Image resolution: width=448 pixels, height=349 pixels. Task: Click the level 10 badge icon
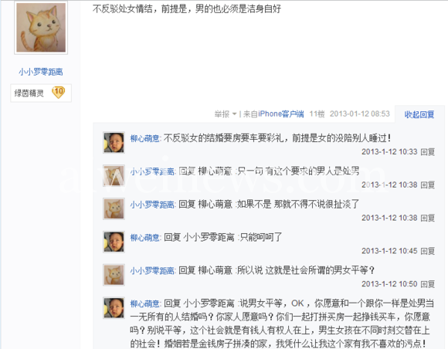[x=58, y=92]
